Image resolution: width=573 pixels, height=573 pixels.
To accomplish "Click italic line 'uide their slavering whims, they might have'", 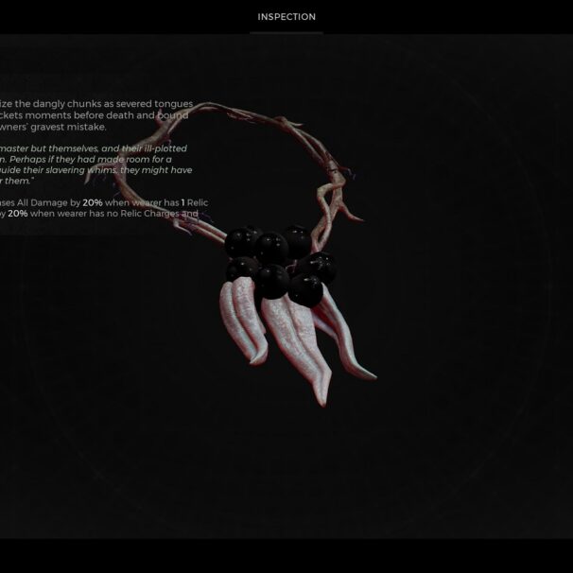I will tap(96, 170).
